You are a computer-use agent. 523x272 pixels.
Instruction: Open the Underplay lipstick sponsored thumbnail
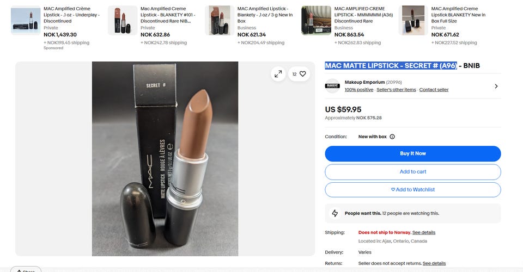(26, 20)
